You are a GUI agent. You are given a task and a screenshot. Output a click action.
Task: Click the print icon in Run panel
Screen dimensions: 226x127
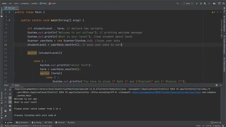pos(10,106)
